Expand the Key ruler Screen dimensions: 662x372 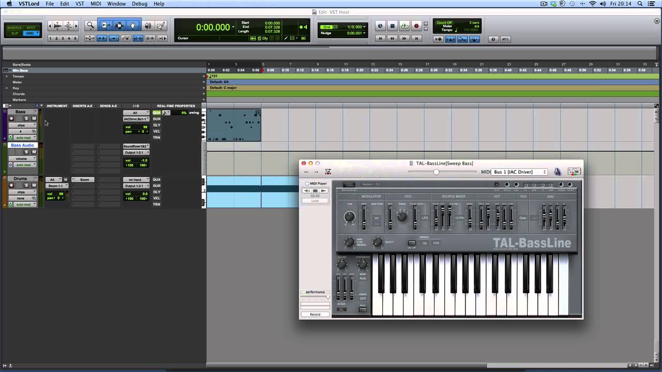click(x=7, y=88)
